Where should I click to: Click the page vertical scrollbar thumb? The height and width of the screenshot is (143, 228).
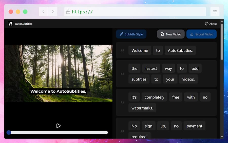click(222, 42)
